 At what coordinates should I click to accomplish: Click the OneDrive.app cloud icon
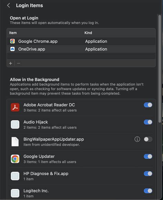point(12,49)
